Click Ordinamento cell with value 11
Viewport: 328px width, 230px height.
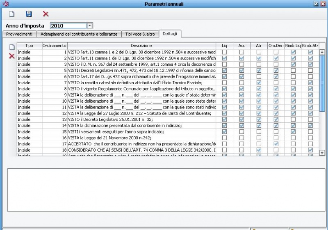pos(55,107)
